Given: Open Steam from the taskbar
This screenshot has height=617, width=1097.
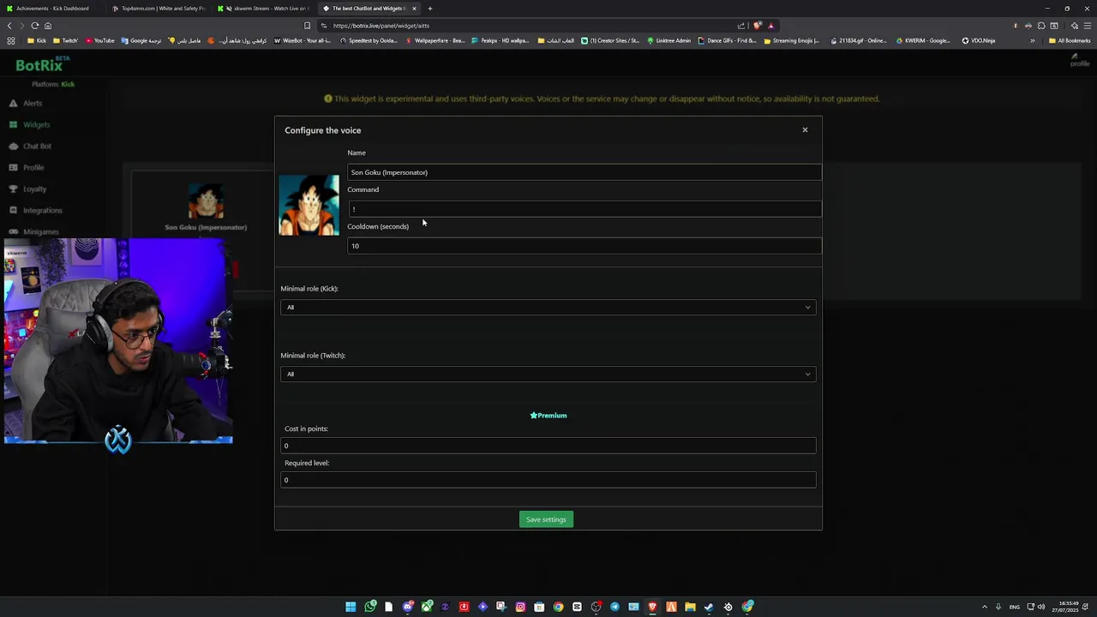Looking at the screenshot, I should [x=709, y=607].
